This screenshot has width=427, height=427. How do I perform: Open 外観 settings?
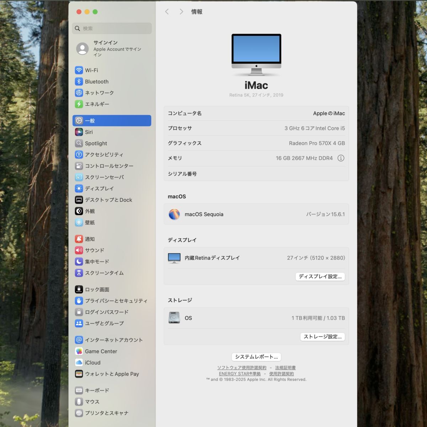[x=112, y=211]
